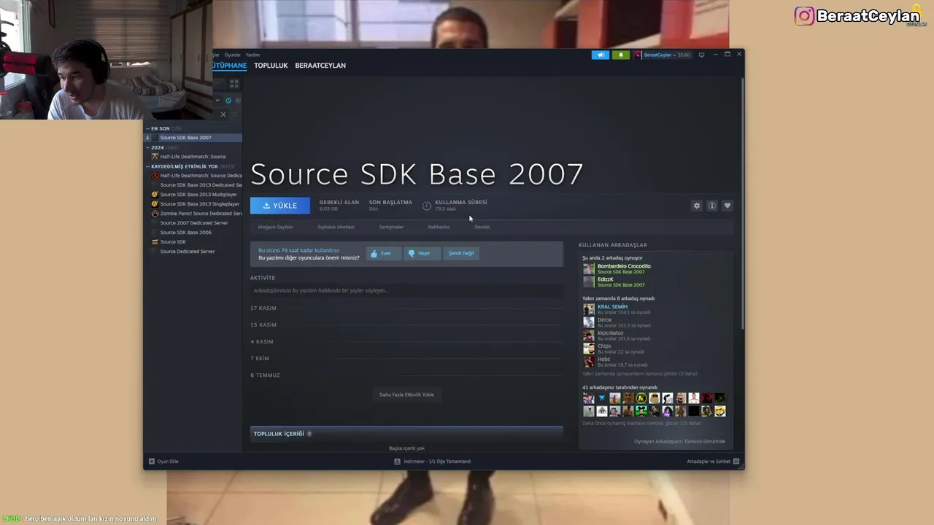The image size is (934, 525).
Task: Click Daha Fazla Etkinlik Yükle button
Action: [x=406, y=394]
